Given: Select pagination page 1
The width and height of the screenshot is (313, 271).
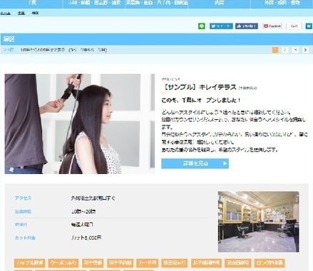Looking at the screenshot, I should [275, 50].
